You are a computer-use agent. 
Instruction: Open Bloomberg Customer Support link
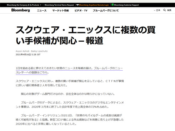click(x=126, y=5)
